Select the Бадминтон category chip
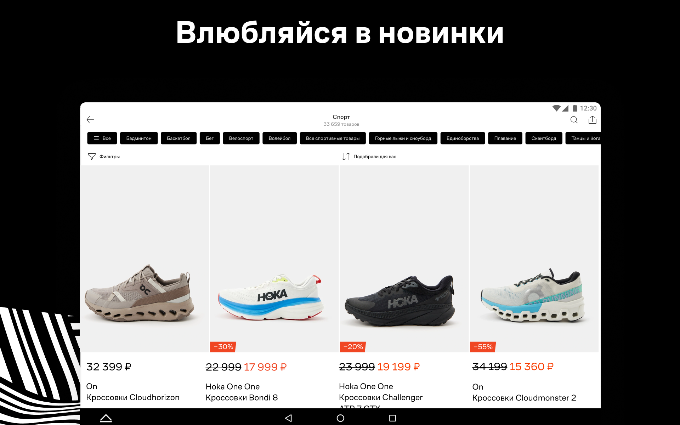680x425 pixels. click(x=139, y=138)
